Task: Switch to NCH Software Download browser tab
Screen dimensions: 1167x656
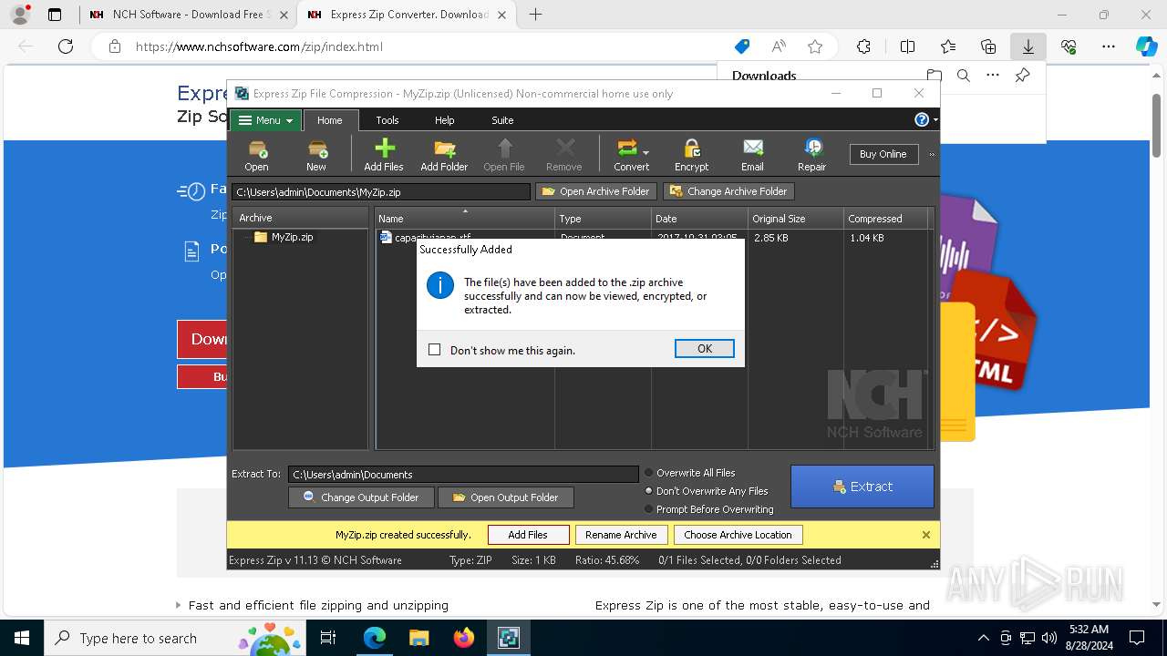Action: pyautogui.click(x=188, y=15)
